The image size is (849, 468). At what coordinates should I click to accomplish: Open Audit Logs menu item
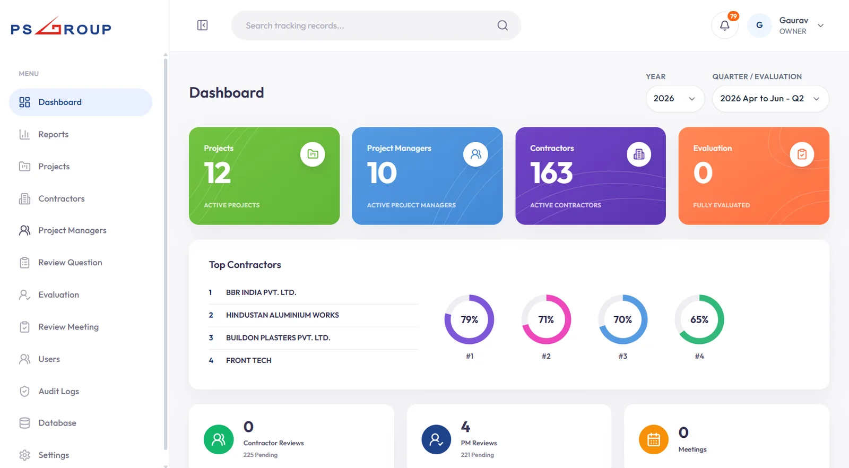pyautogui.click(x=81, y=392)
